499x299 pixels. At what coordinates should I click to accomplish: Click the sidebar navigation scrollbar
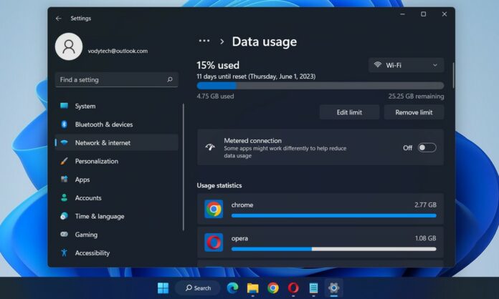184,167
